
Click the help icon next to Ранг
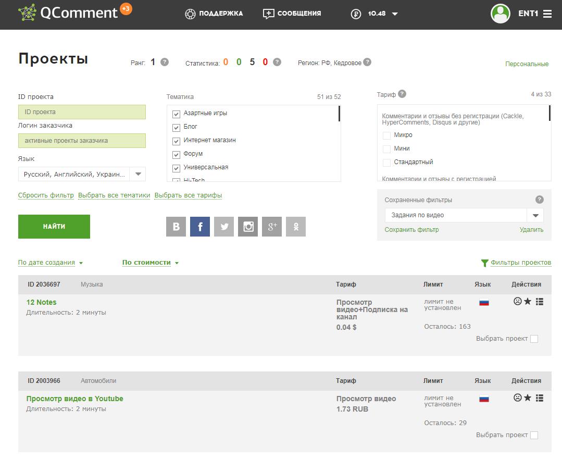tap(165, 62)
